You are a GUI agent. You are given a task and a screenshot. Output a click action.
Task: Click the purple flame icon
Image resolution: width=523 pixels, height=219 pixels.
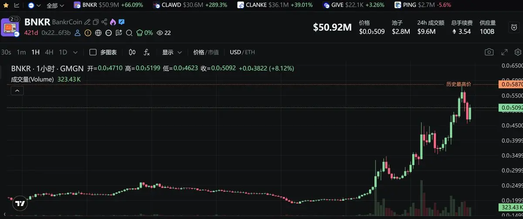(x=113, y=22)
